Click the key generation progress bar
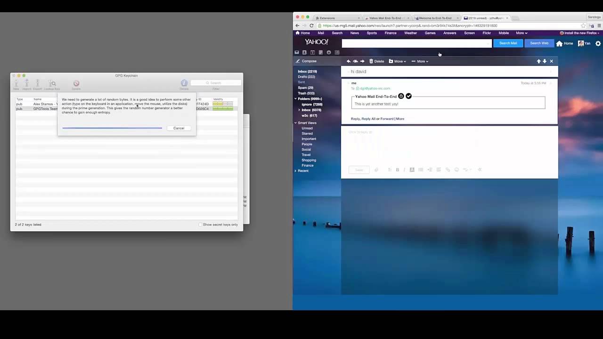Viewport: 603px width, 339px height. pyautogui.click(x=112, y=128)
